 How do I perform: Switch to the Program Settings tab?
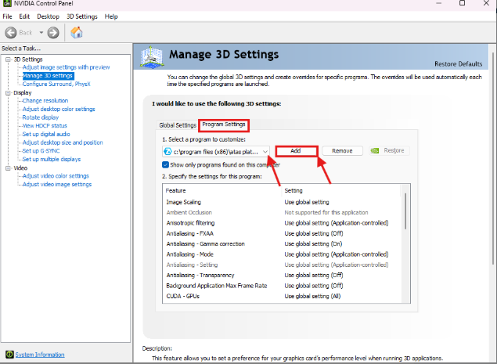[x=224, y=124]
